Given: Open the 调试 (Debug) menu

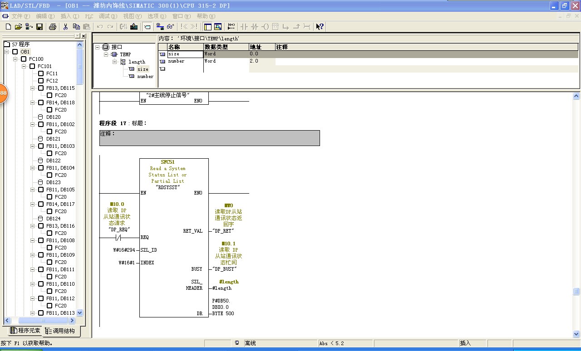Looking at the screenshot, I should (x=107, y=16).
